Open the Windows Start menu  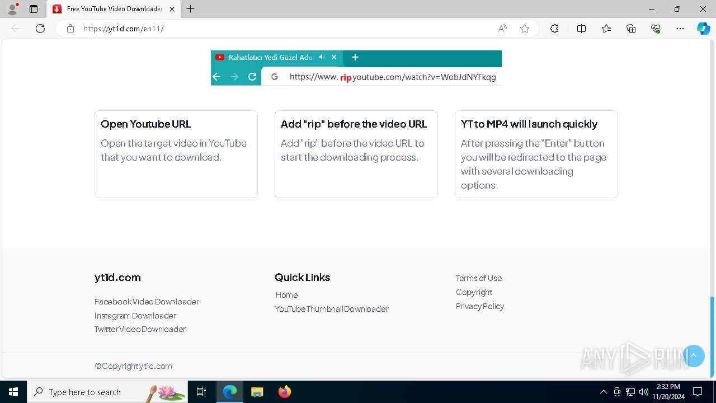click(13, 392)
